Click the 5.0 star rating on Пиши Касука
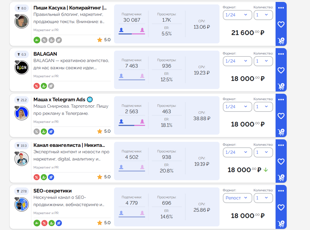Image resolution: width=310 pixels, height=230 pixels. (x=104, y=40)
